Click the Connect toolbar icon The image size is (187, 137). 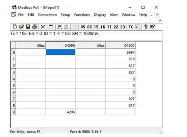click(x=60, y=27)
